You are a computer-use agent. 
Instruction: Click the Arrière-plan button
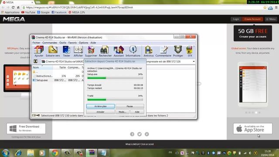pyautogui.click(x=101, y=106)
